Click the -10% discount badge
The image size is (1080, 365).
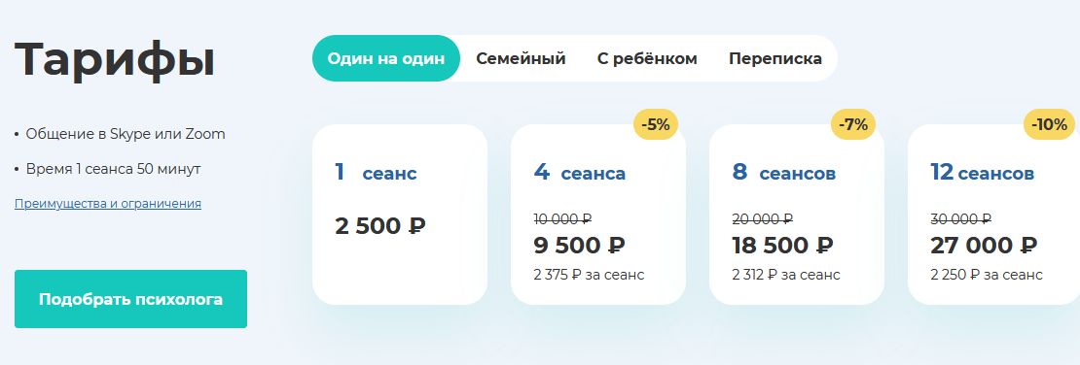click(x=1050, y=124)
